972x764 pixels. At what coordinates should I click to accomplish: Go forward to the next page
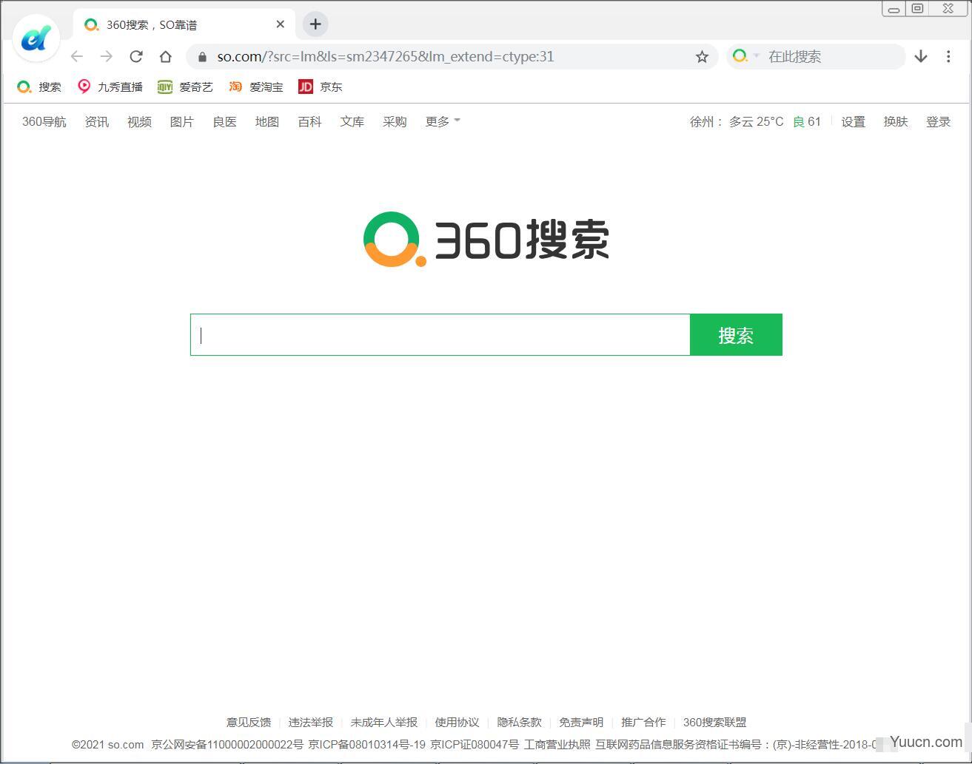pyautogui.click(x=107, y=56)
